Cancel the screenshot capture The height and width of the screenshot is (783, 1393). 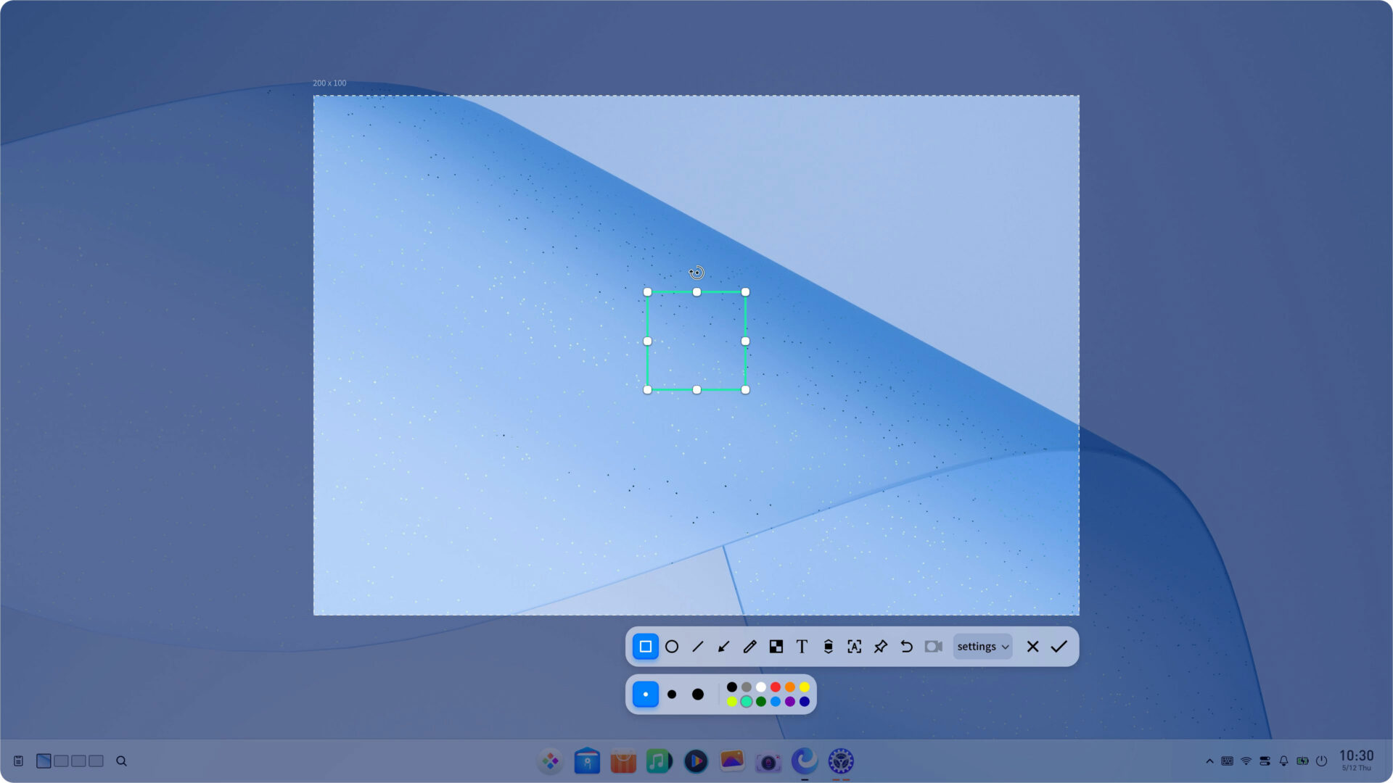(1032, 646)
